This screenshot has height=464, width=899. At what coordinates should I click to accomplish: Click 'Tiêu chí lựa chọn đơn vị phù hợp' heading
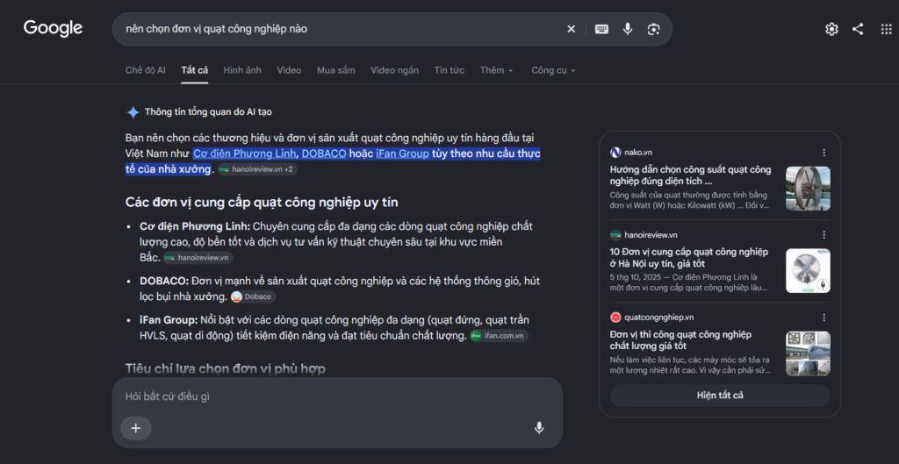tap(226, 369)
